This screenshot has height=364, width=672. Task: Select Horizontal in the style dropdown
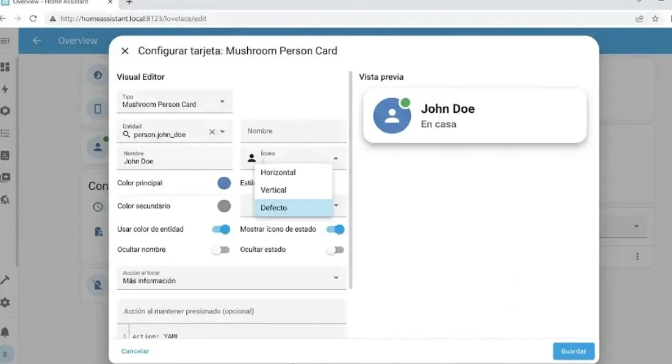click(278, 173)
